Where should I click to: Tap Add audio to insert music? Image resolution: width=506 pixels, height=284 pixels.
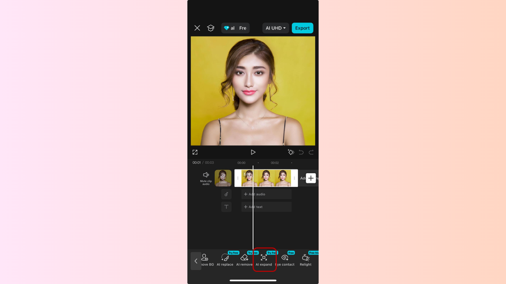(266, 194)
